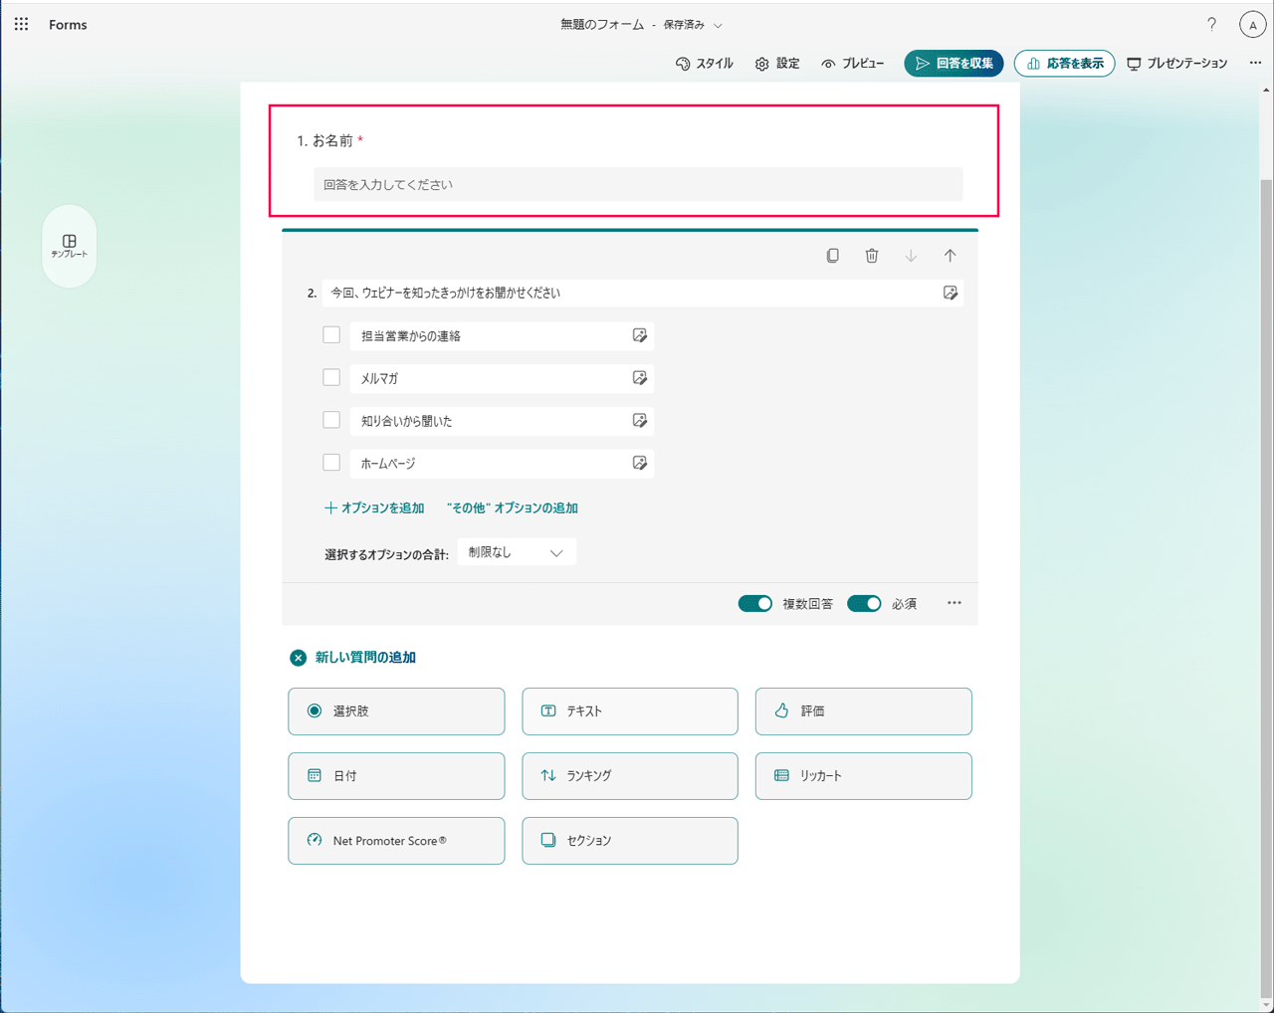
Task: Add an option via オプションを追加 link
Action: (376, 507)
